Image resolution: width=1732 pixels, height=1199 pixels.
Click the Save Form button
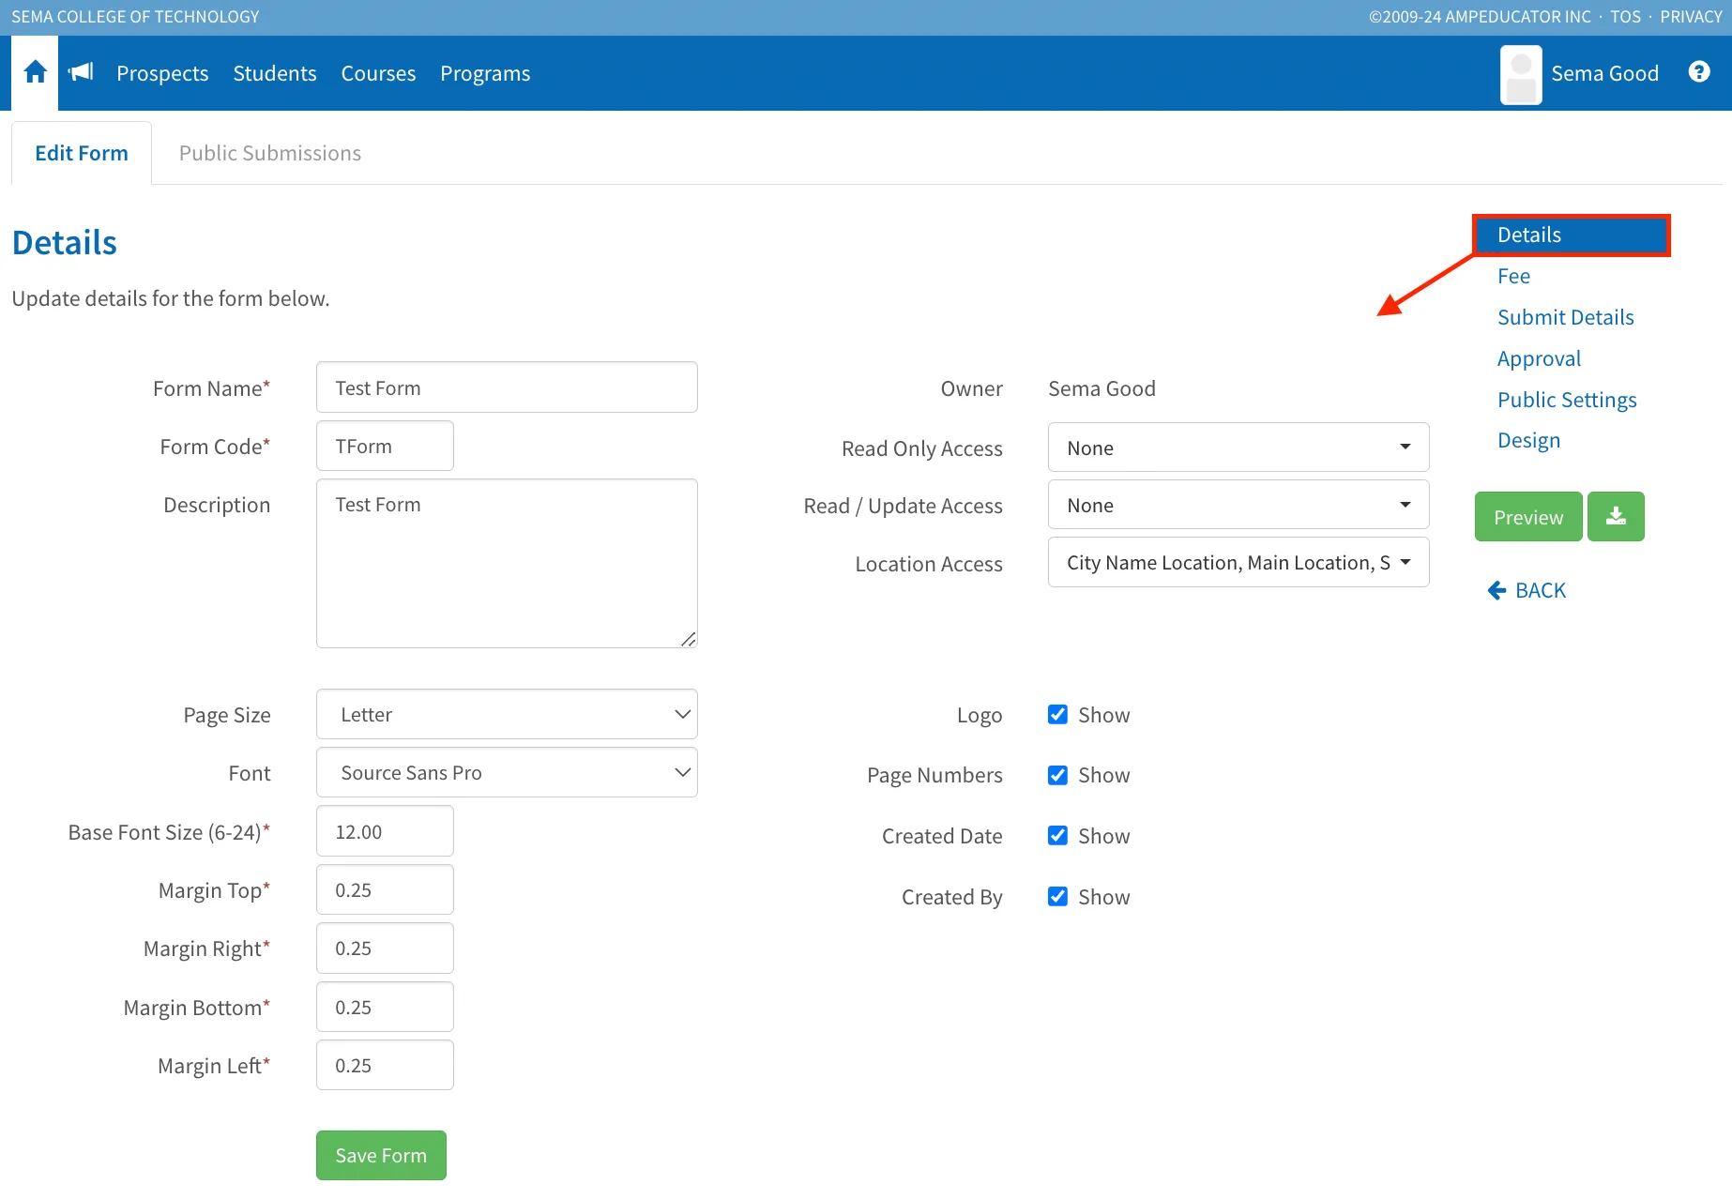[381, 1155]
